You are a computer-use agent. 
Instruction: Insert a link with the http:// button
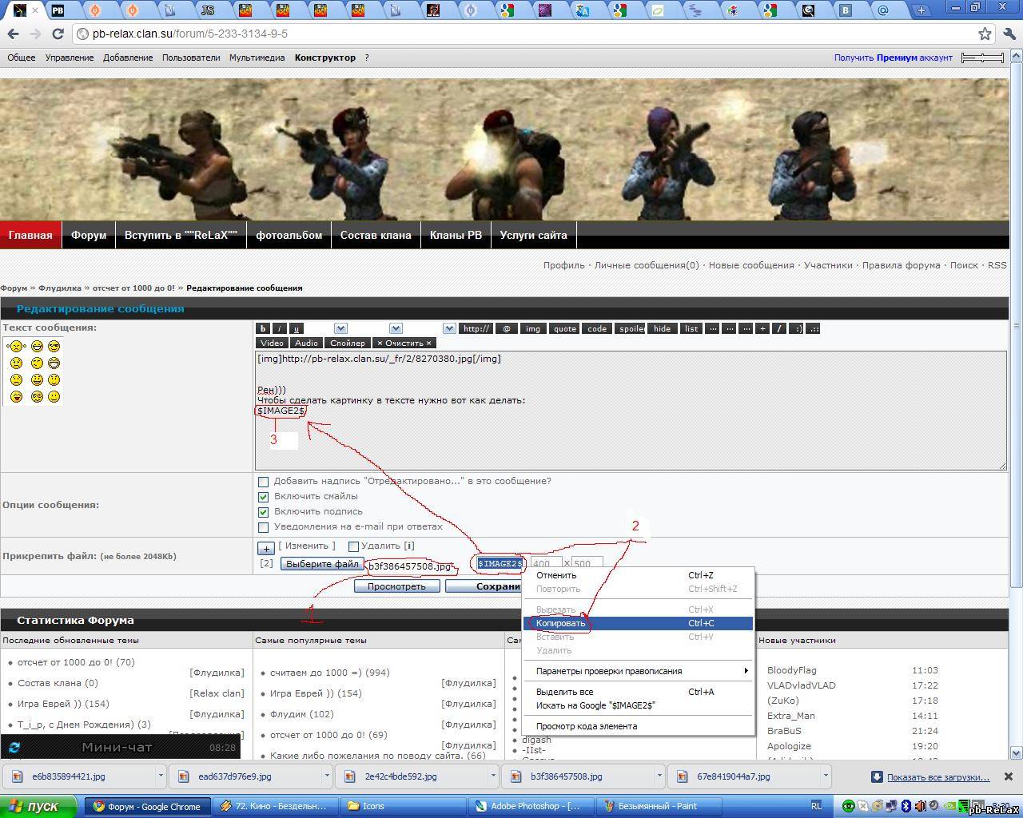coord(476,328)
